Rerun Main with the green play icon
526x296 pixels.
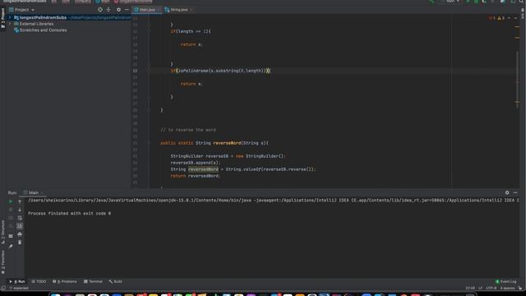tap(11, 201)
